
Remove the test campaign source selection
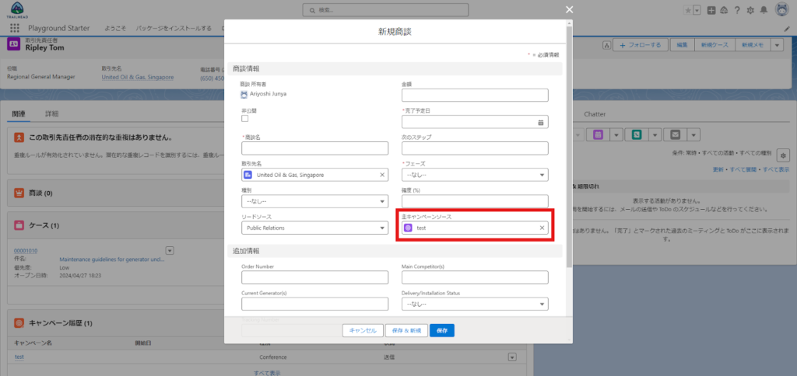542,228
